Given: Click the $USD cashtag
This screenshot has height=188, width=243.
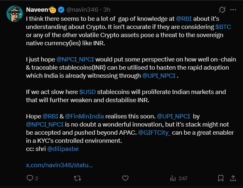Looking at the screenshot, I should pyautogui.click(x=87, y=92).
